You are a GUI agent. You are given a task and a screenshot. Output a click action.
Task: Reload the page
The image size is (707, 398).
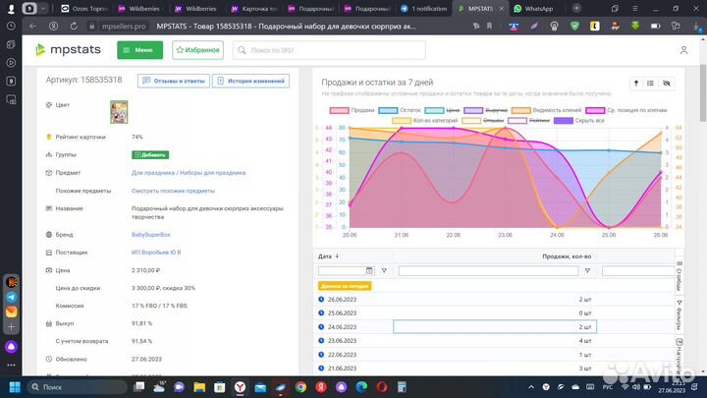(74, 27)
